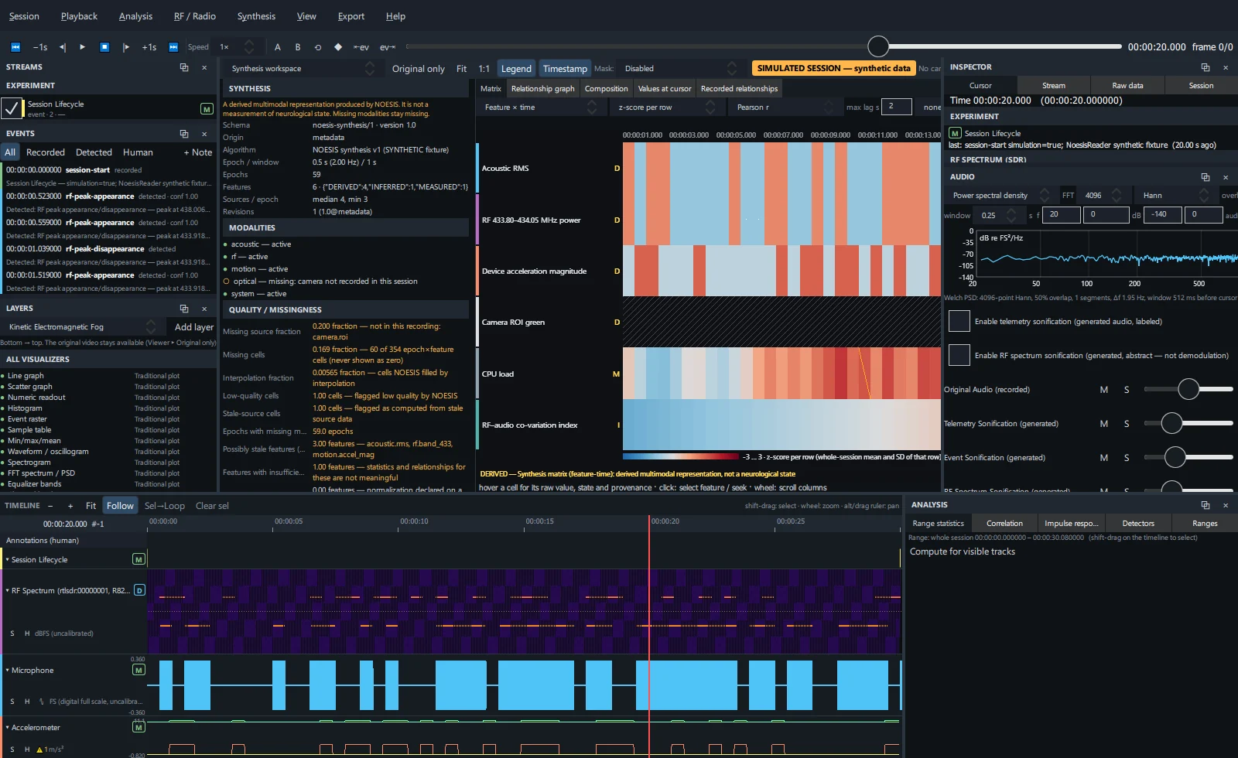
Task: Stop playback with the stop icon
Action: coord(104,47)
